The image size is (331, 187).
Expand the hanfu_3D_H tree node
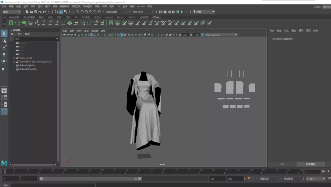tap(14, 58)
